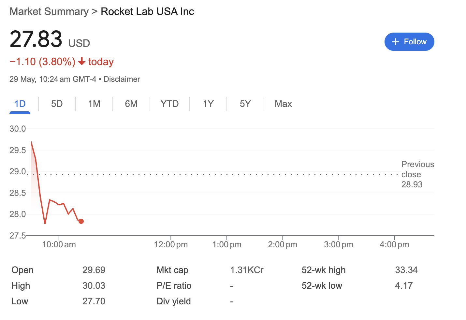This screenshot has width=466, height=320.
Task: Click the stock price 27.83
Action: [36, 39]
